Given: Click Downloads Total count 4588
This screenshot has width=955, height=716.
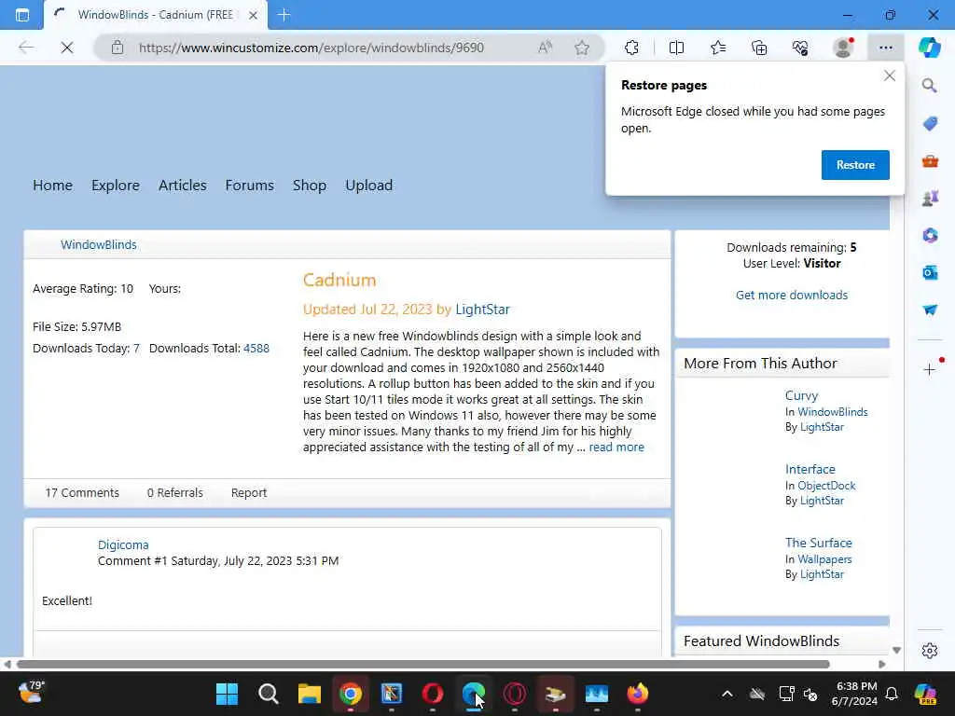Looking at the screenshot, I should [256, 349].
